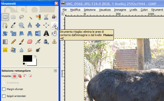164x101 pixels.
Task: Select the Flip tool
Action: point(38,33)
